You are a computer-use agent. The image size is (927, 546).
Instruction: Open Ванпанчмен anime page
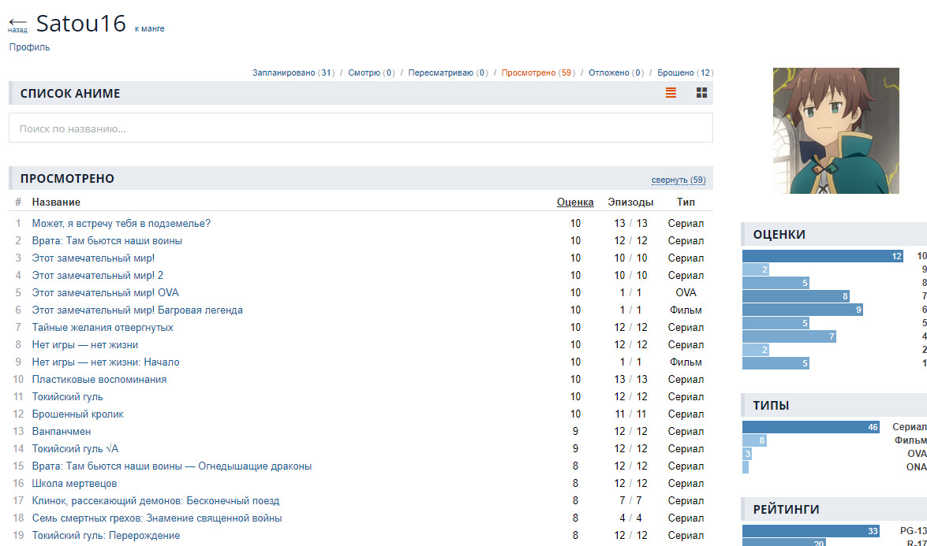tap(61, 432)
